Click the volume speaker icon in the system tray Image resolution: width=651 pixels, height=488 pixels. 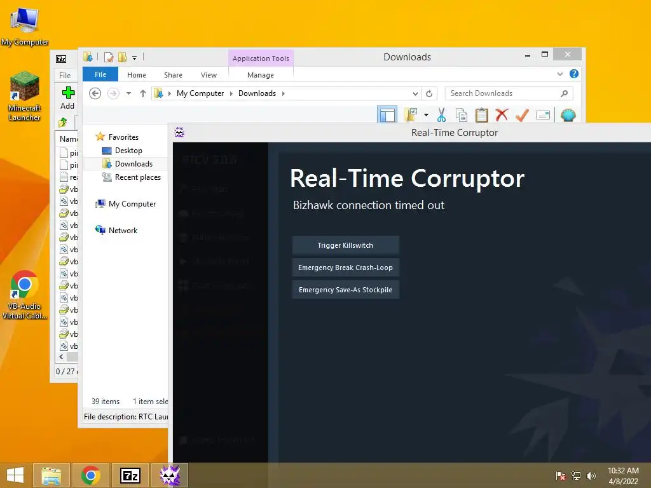tap(591, 475)
